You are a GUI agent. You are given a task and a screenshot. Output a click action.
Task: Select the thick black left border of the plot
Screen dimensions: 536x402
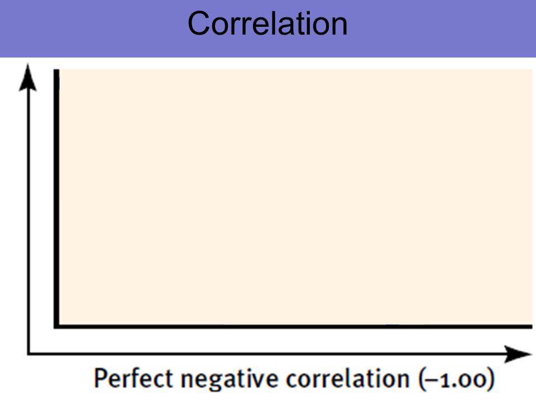click(56, 199)
